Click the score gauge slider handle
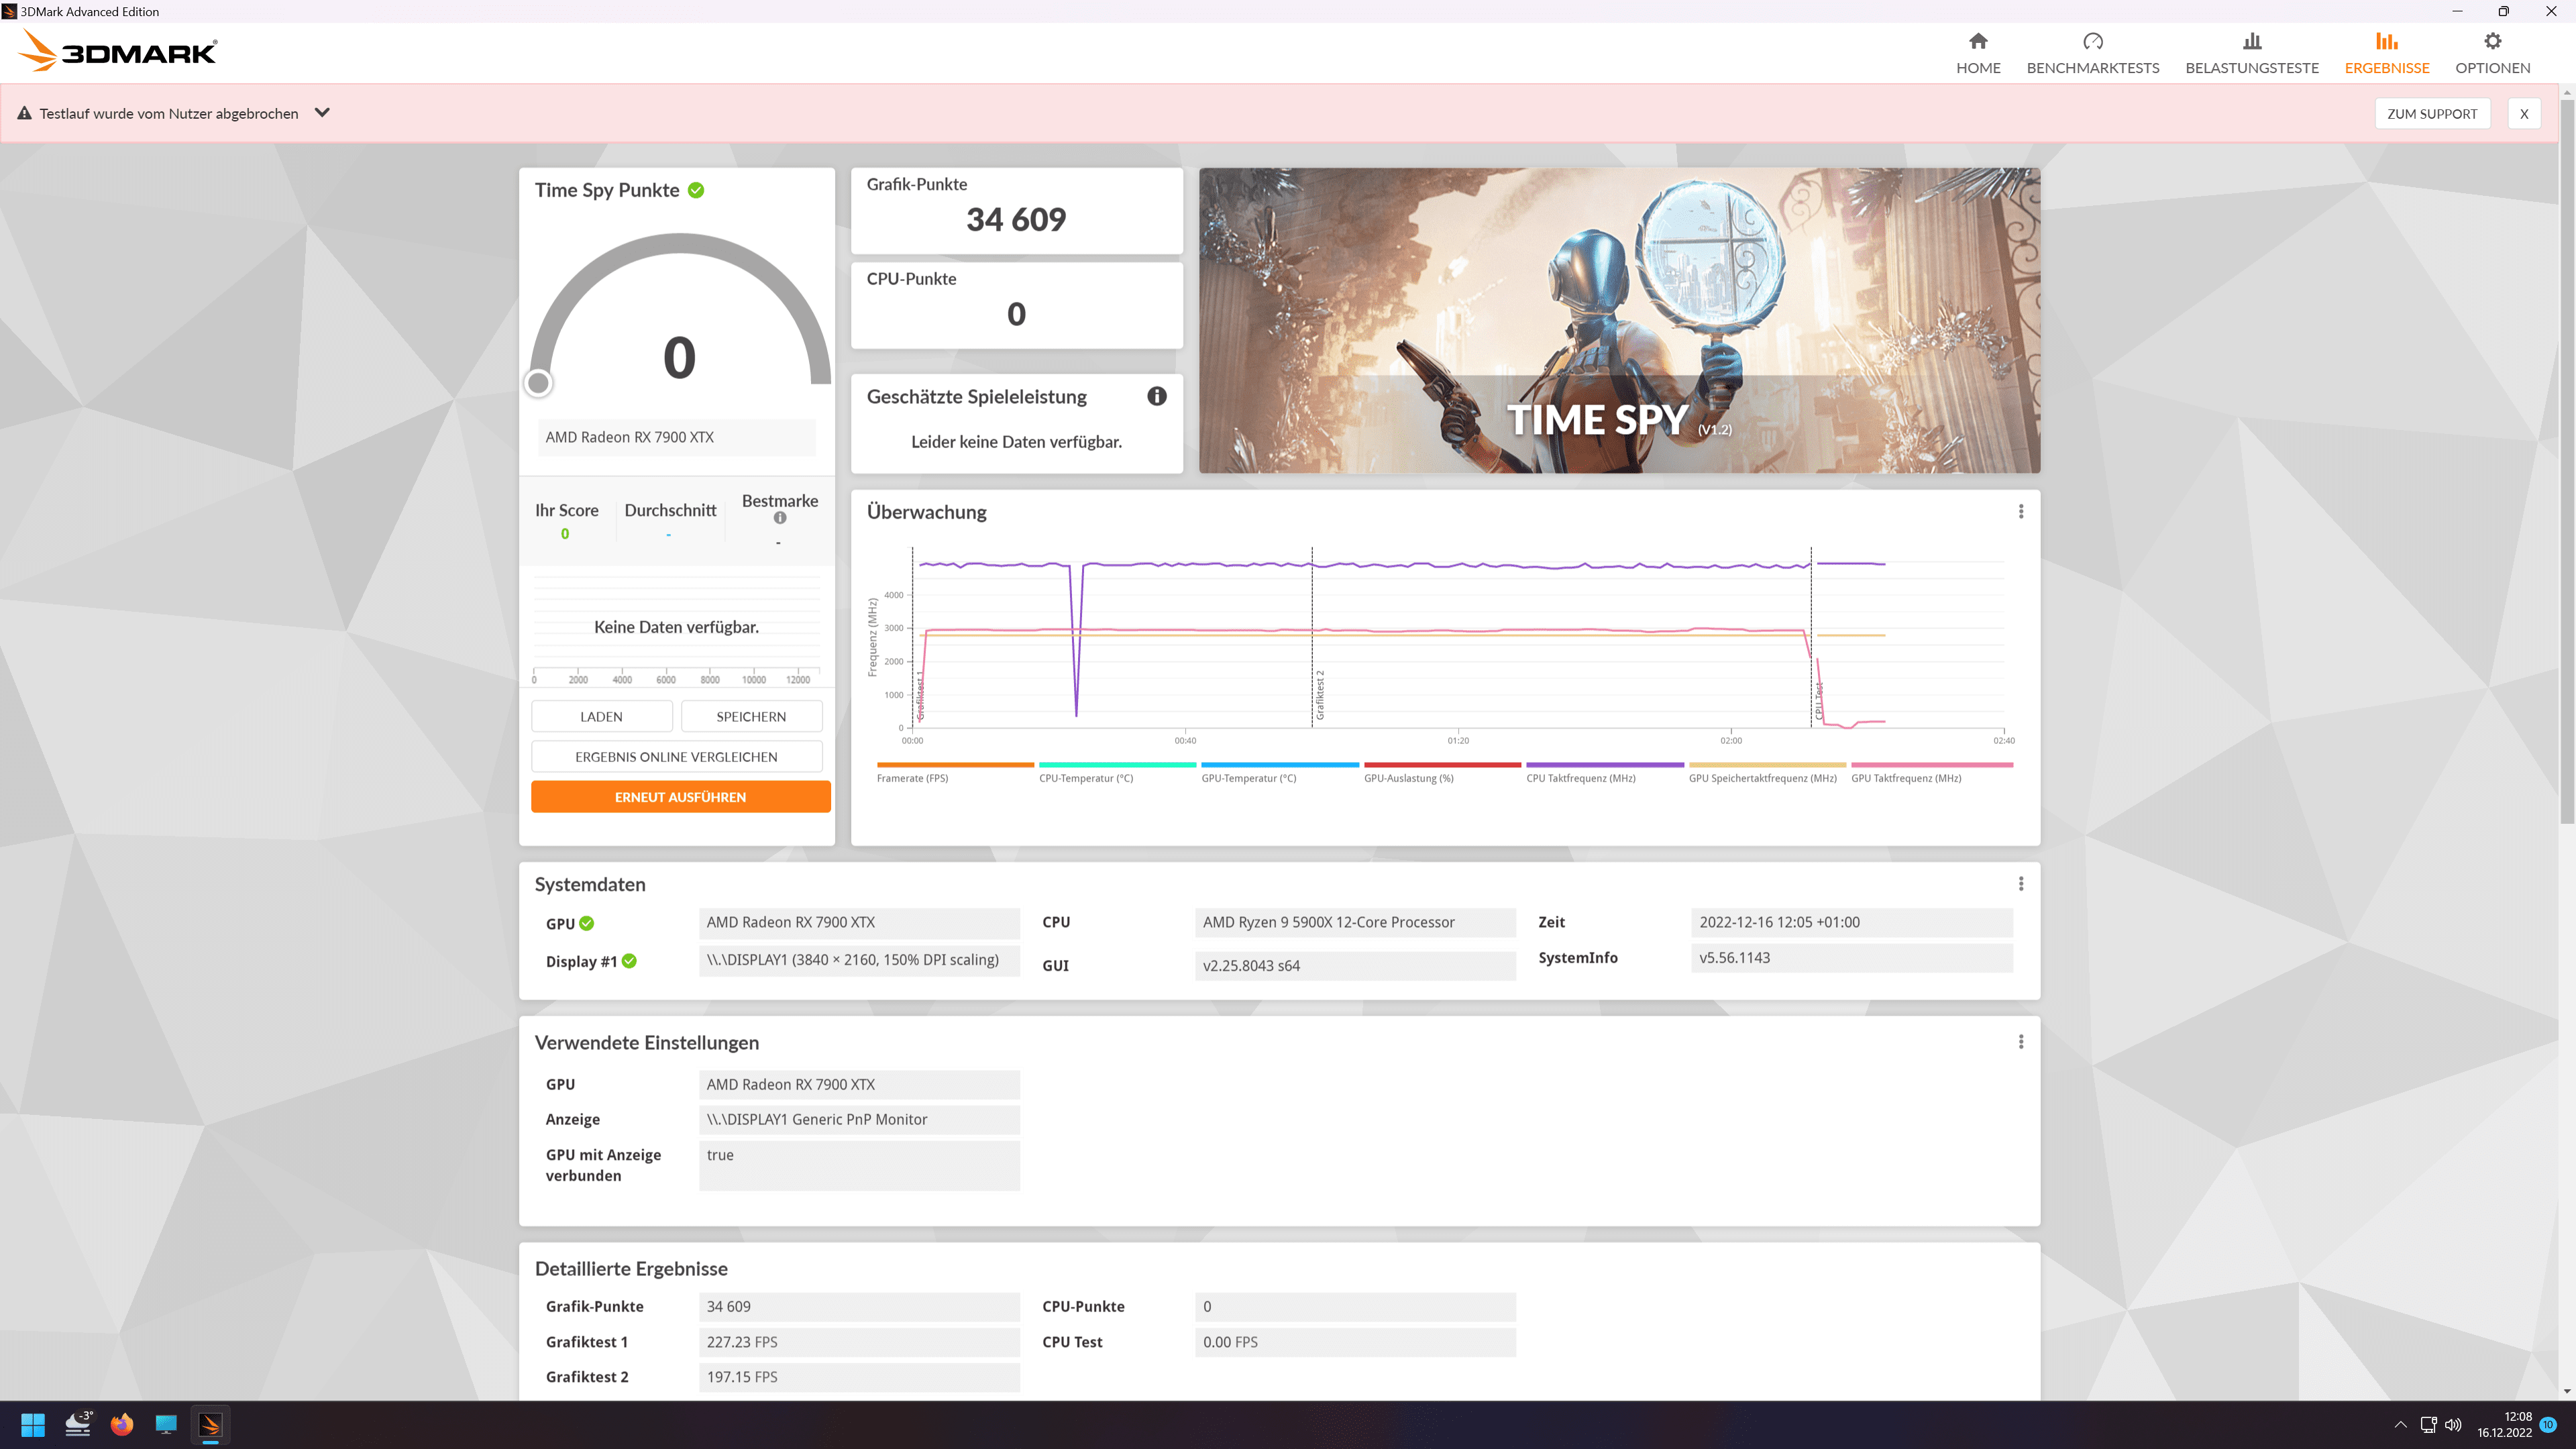 tap(538, 382)
